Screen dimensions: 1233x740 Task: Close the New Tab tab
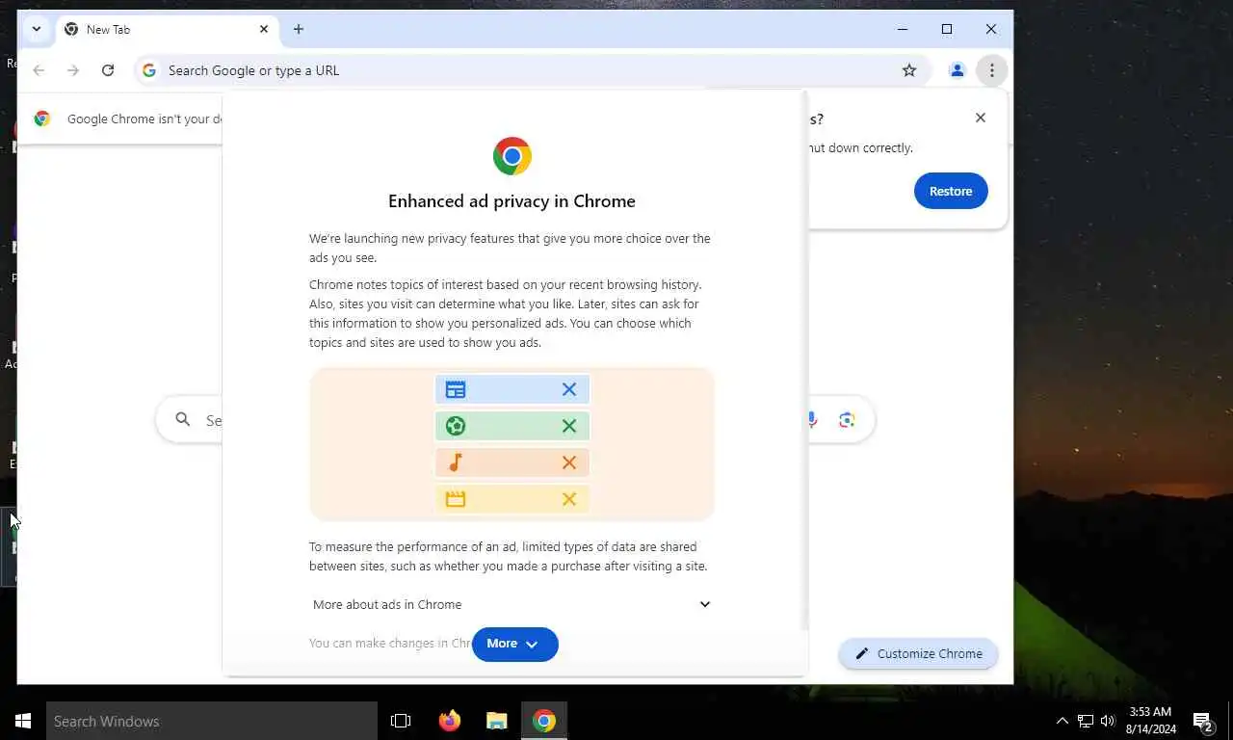tap(264, 29)
